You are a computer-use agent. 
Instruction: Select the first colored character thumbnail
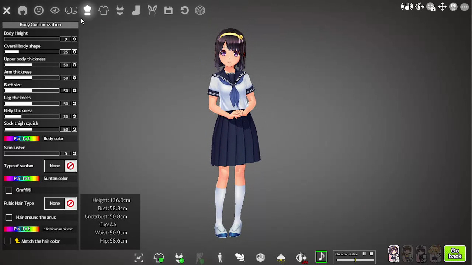[x=393, y=254]
